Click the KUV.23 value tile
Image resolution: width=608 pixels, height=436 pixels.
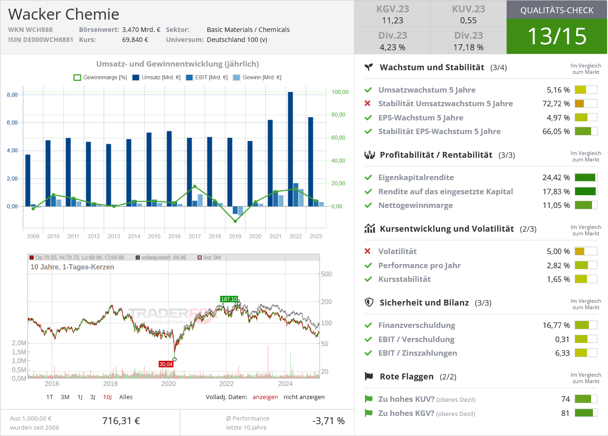click(x=468, y=14)
